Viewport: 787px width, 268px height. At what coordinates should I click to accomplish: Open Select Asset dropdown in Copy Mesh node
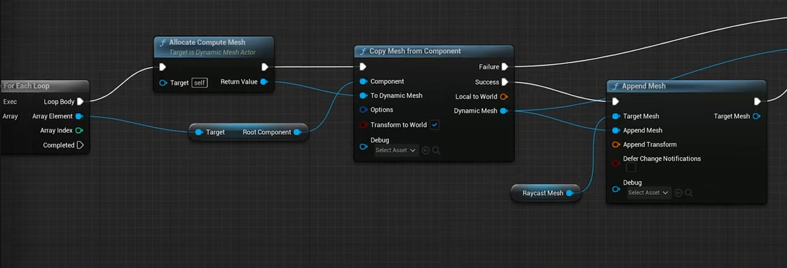pos(397,150)
